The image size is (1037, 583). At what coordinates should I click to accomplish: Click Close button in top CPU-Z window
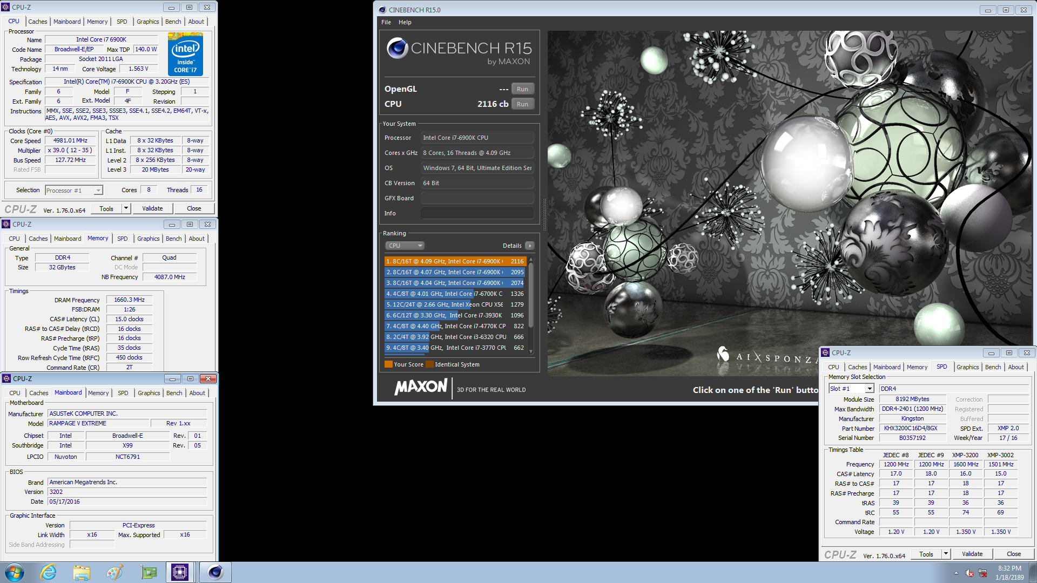pyautogui.click(x=194, y=208)
